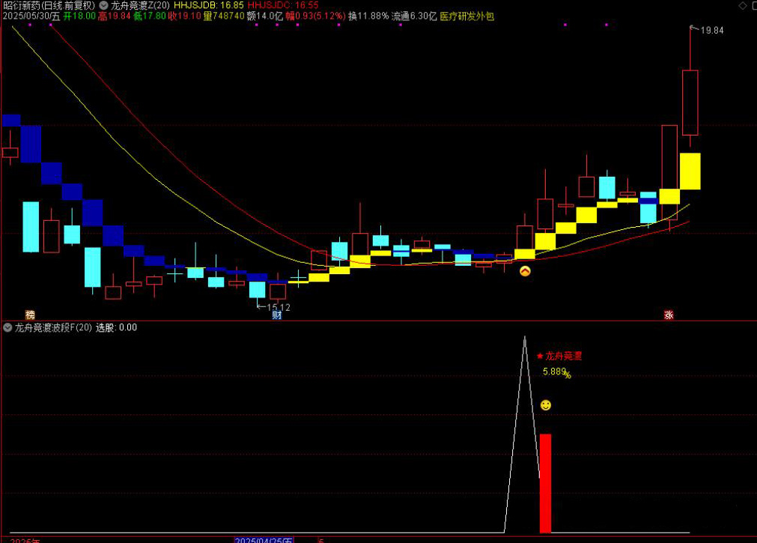The width and height of the screenshot is (757, 543).
Task: Click the red signal bar in lower panel
Action: point(545,483)
